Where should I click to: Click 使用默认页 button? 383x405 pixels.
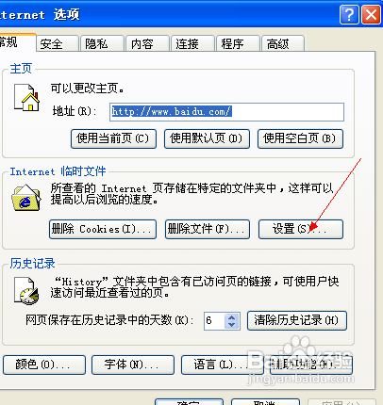coord(207,138)
